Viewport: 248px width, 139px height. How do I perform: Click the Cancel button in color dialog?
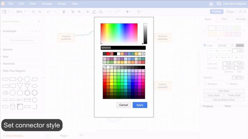(x=124, y=105)
